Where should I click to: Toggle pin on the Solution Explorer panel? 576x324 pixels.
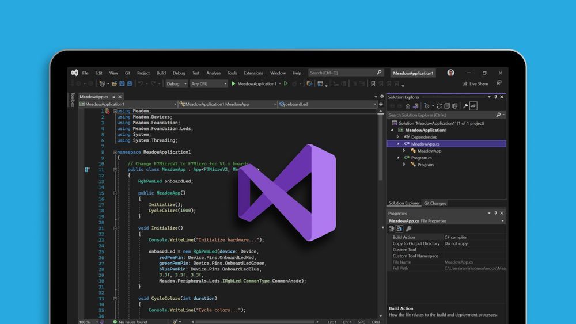(x=496, y=97)
